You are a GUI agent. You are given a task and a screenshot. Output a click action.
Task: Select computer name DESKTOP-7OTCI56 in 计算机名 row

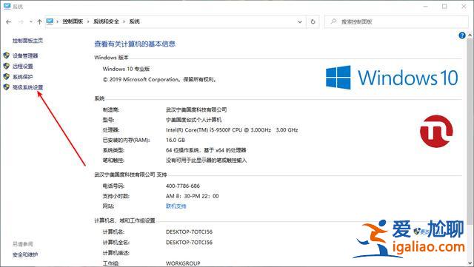tap(190, 232)
